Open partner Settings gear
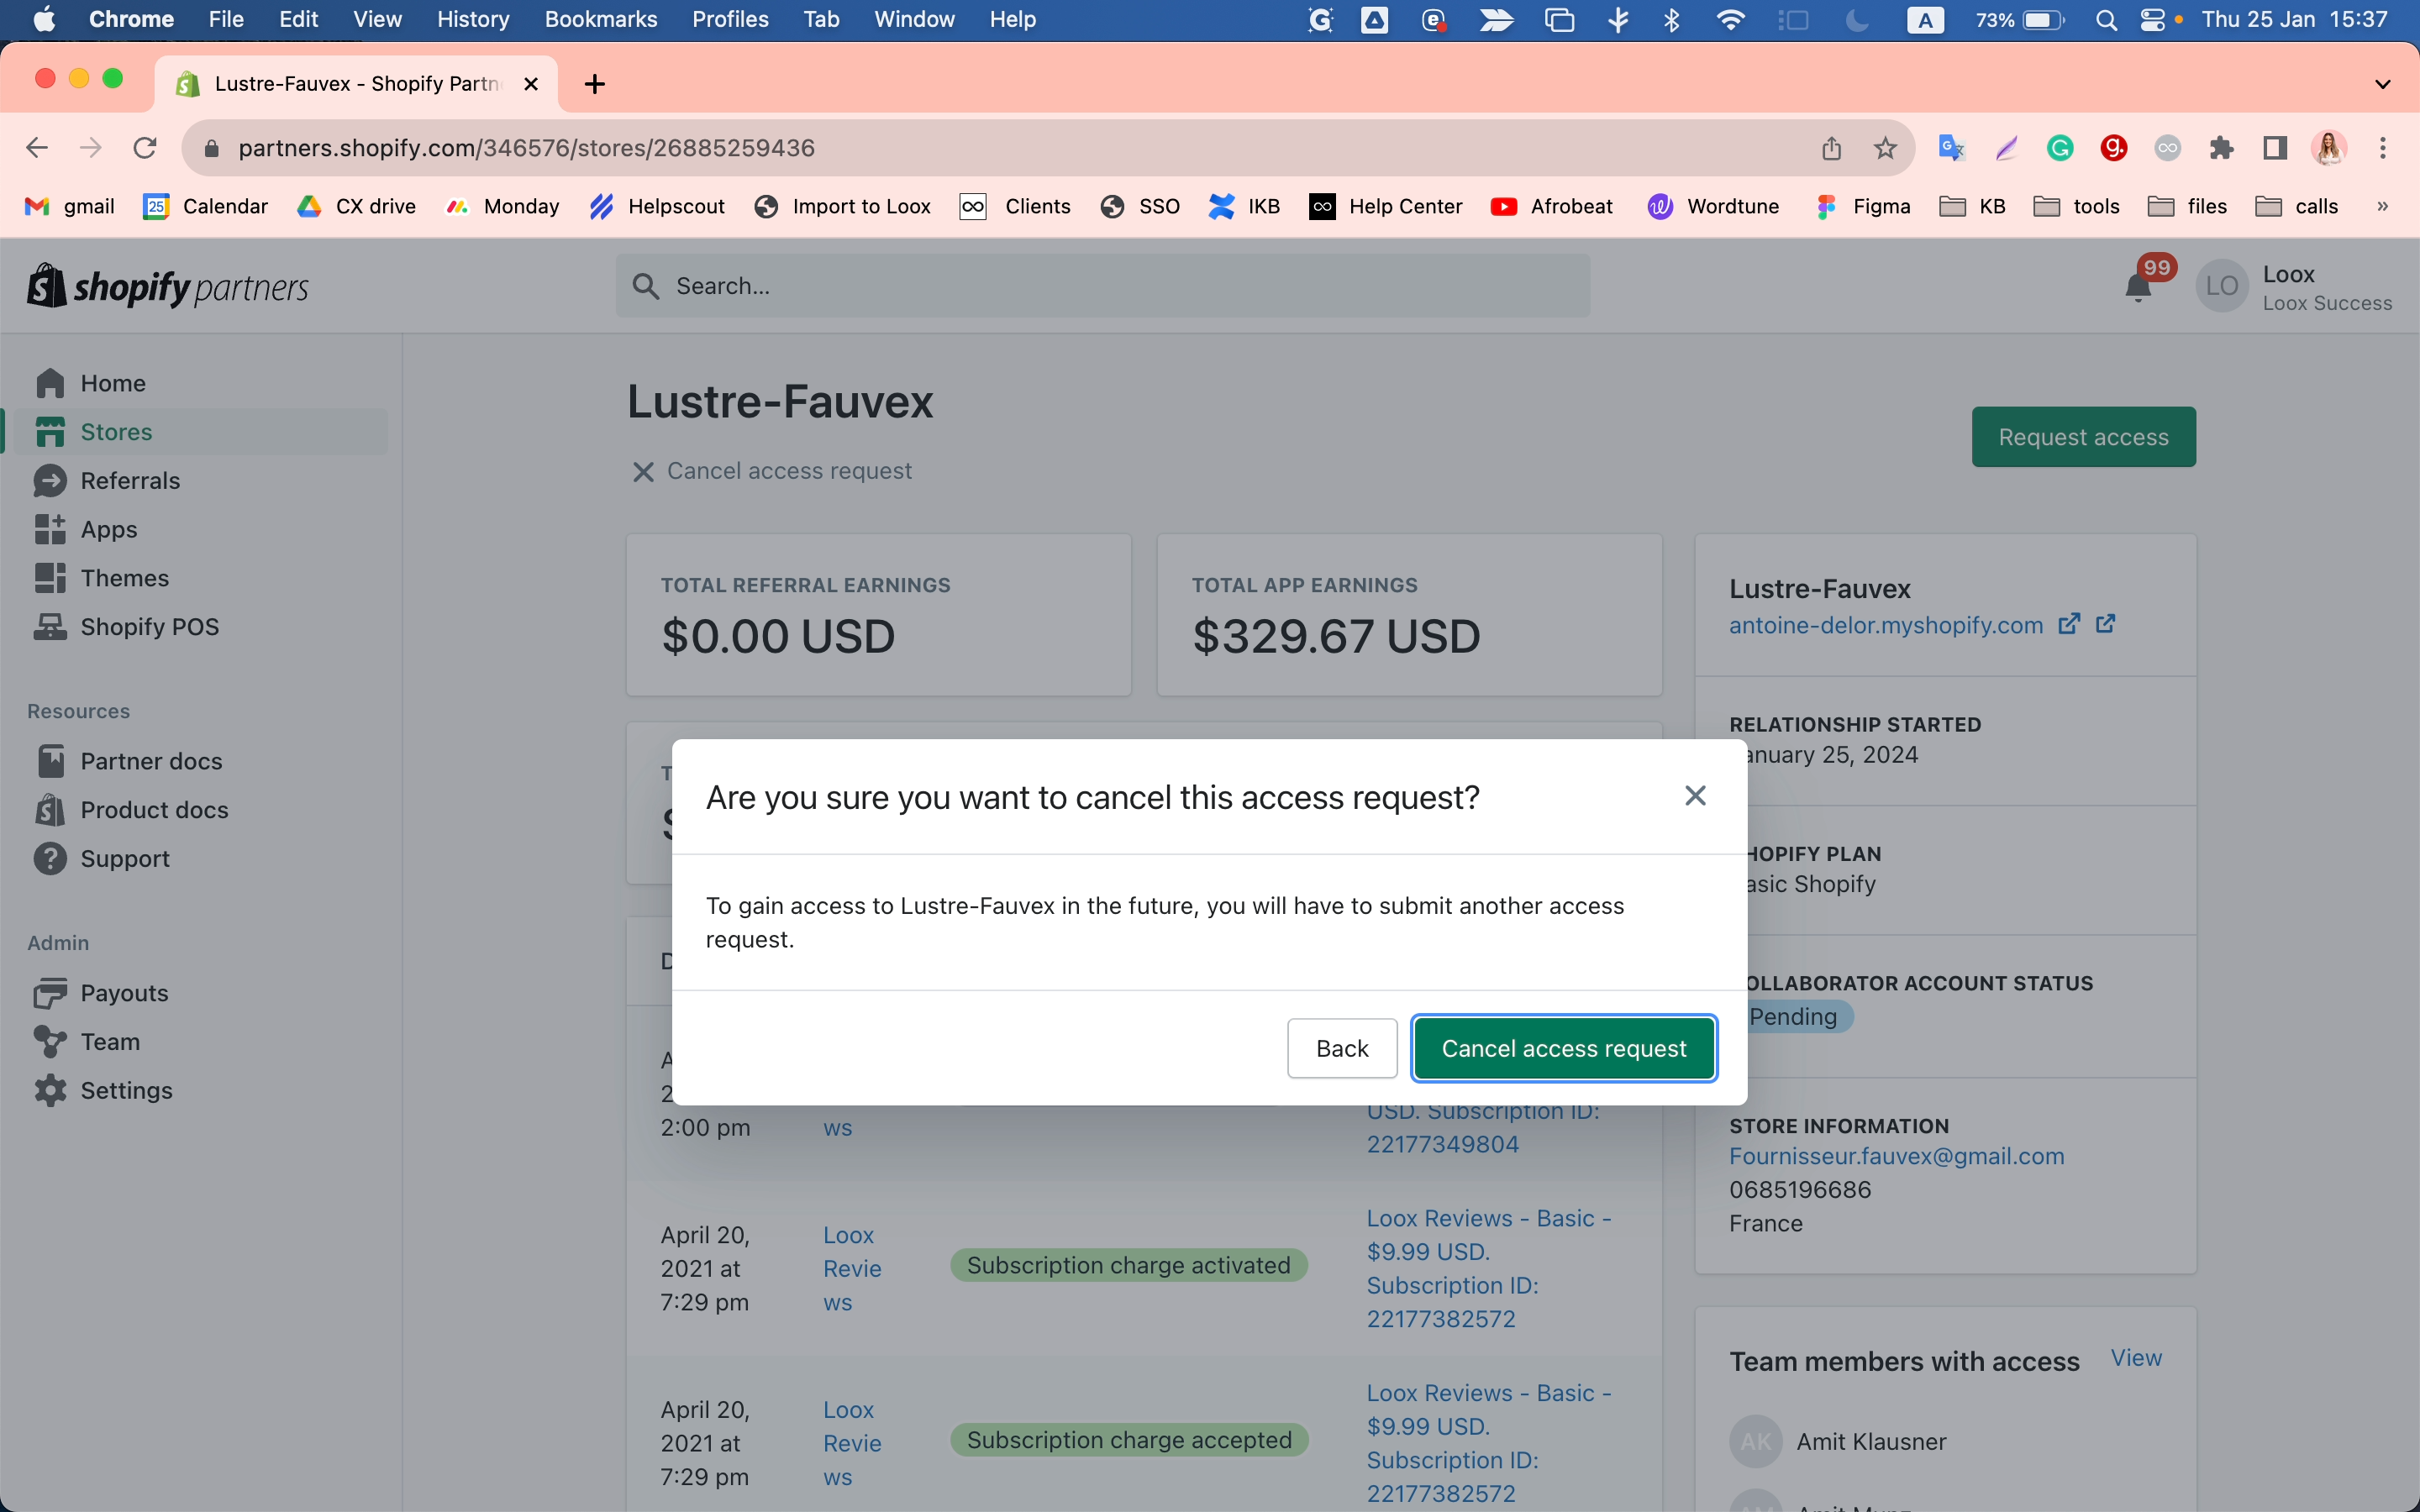 coord(50,1090)
